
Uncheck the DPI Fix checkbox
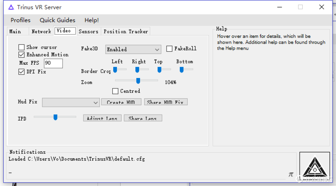pyautogui.click(x=21, y=72)
